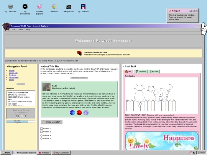The width and height of the screenshot is (207, 155).
Task: Click the card deck icon in title bar
Action: (x=7, y=26)
